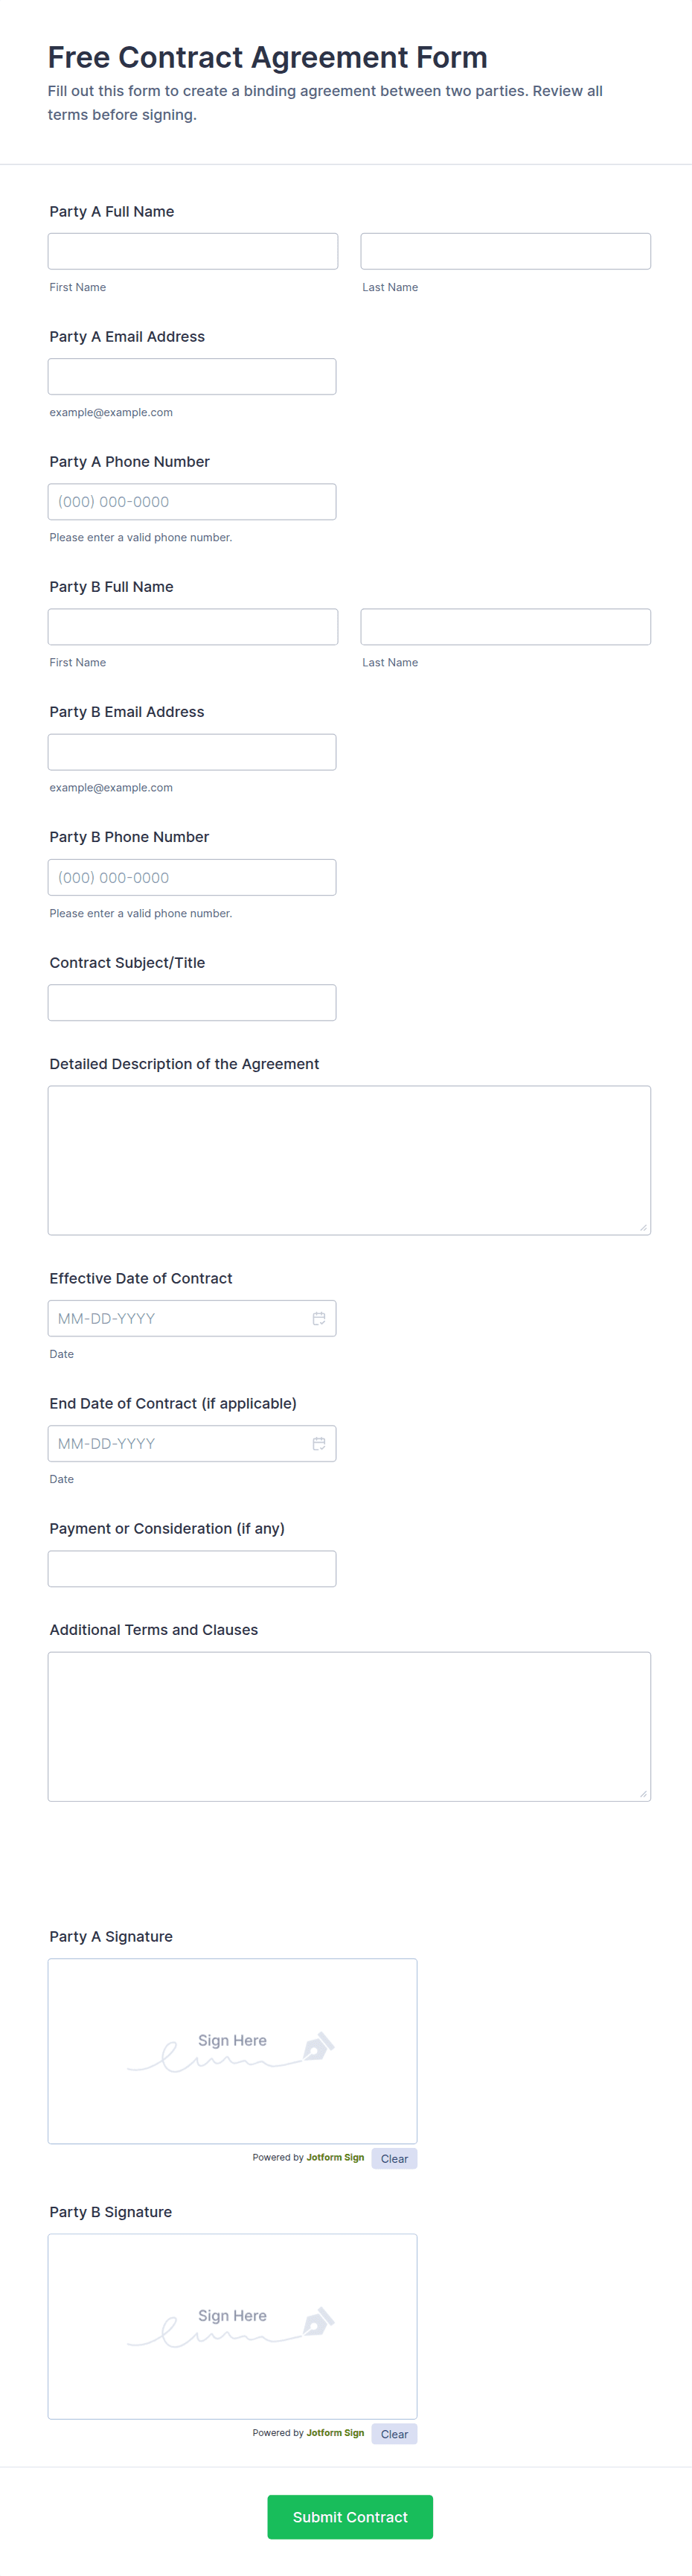The image size is (692, 2576).
Task: Click Payment or Consideration field
Action: tap(192, 1568)
